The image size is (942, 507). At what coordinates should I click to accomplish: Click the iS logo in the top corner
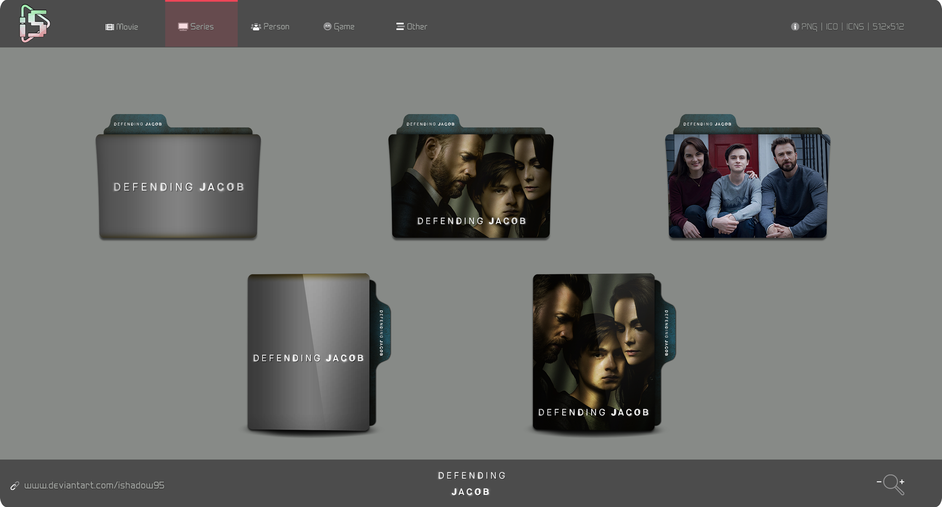click(x=35, y=24)
